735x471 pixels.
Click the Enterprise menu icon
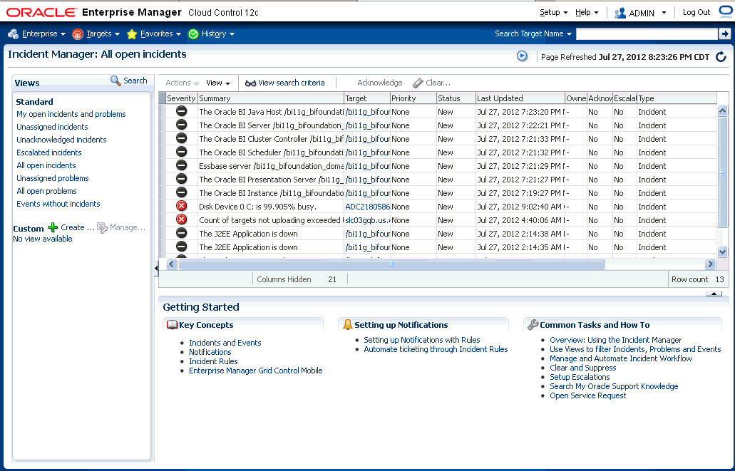pyautogui.click(x=14, y=33)
